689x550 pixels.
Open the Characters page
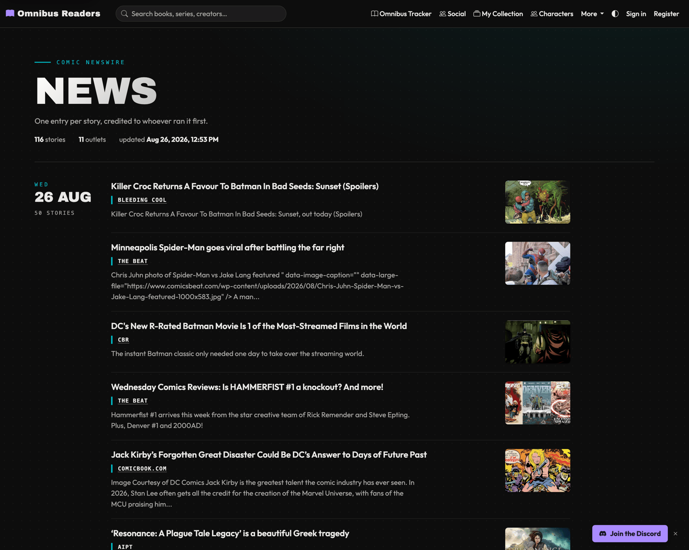click(x=552, y=14)
